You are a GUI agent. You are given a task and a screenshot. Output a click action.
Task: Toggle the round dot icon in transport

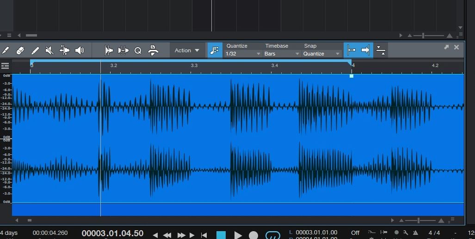[396, 233]
